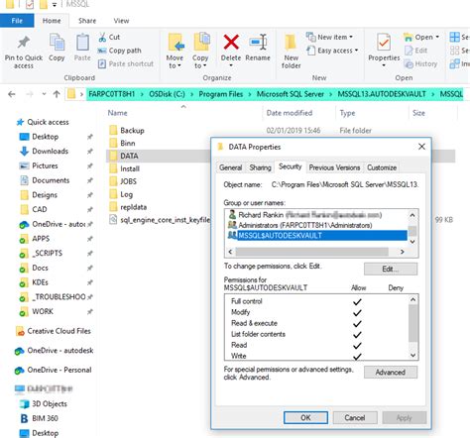
Task: Switch to the Customize tab
Action: [x=382, y=167]
